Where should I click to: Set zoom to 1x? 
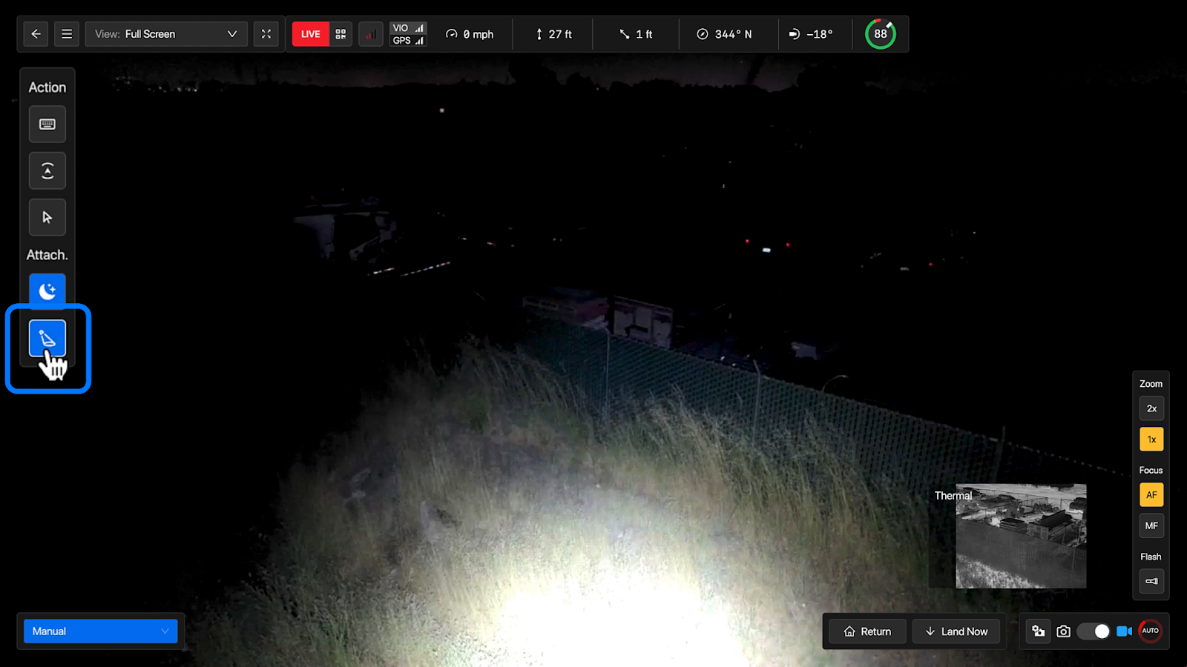(x=1151, y=439)
